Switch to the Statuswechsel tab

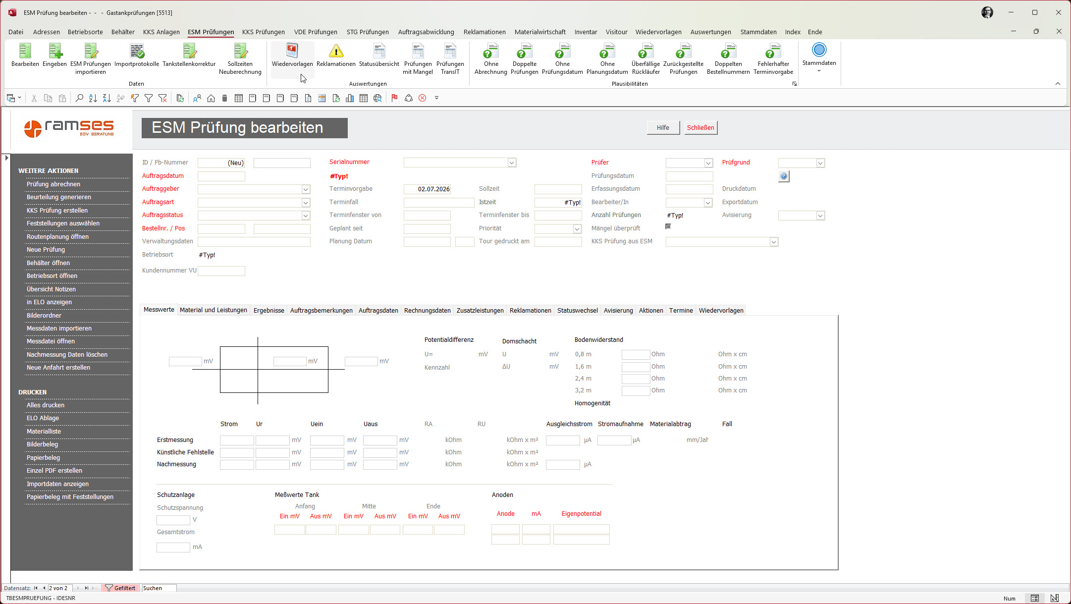(x=578, y=311)
